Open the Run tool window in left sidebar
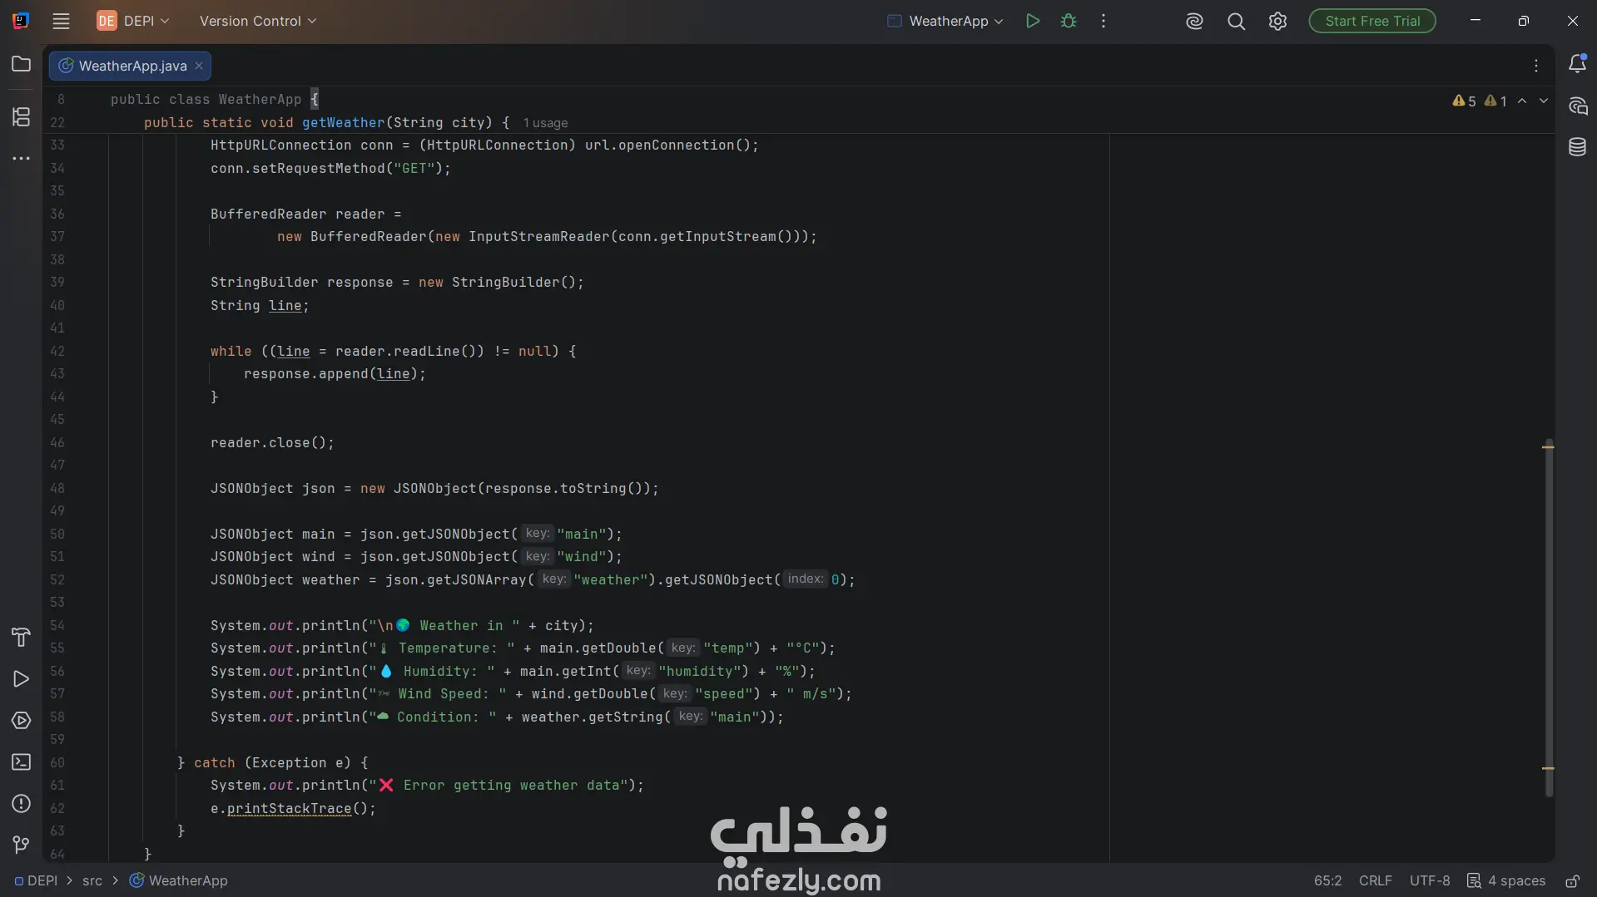The width and height of the screenshot is (1597, 897). click(22, 679)
